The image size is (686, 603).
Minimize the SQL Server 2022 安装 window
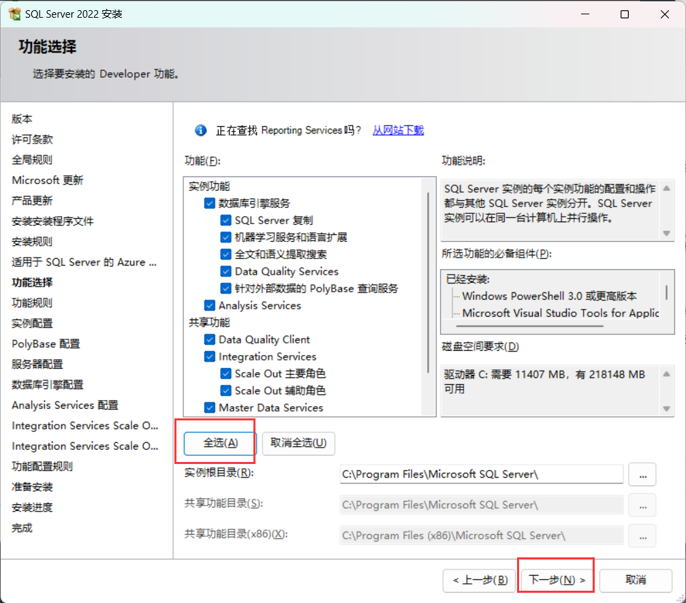(x=585, y=14)
